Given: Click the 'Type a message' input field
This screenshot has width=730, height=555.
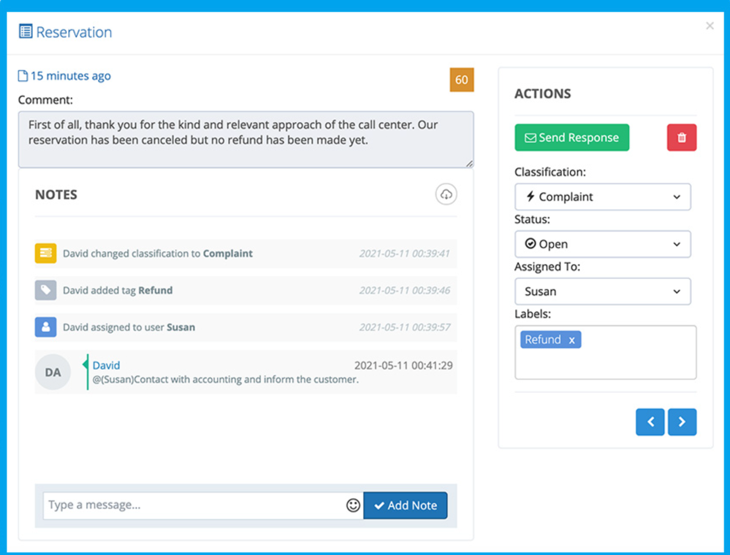Looking at the screenshot, I should pos(171,505).
